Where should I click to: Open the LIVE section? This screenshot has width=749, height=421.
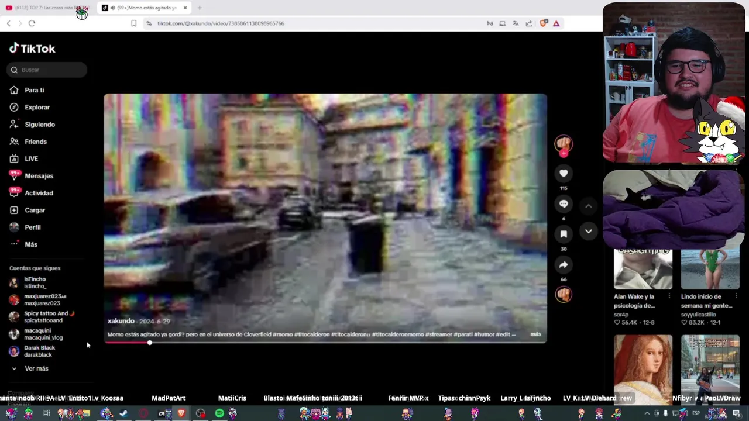[24, 158]
